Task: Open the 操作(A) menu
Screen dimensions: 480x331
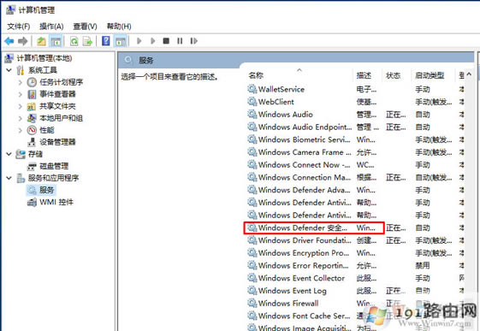Action: [x=51, y=27]
